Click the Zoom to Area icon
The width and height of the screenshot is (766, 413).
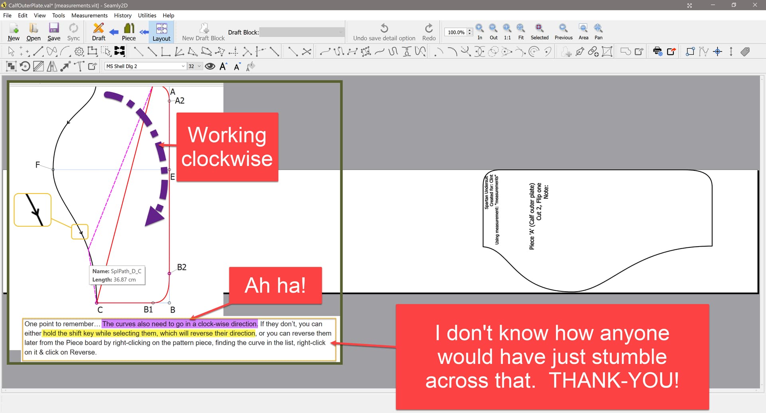coord(583,32)
